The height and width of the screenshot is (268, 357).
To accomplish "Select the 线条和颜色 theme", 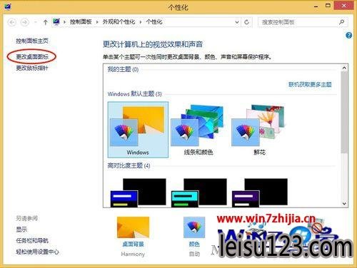I will coord(198,130).
